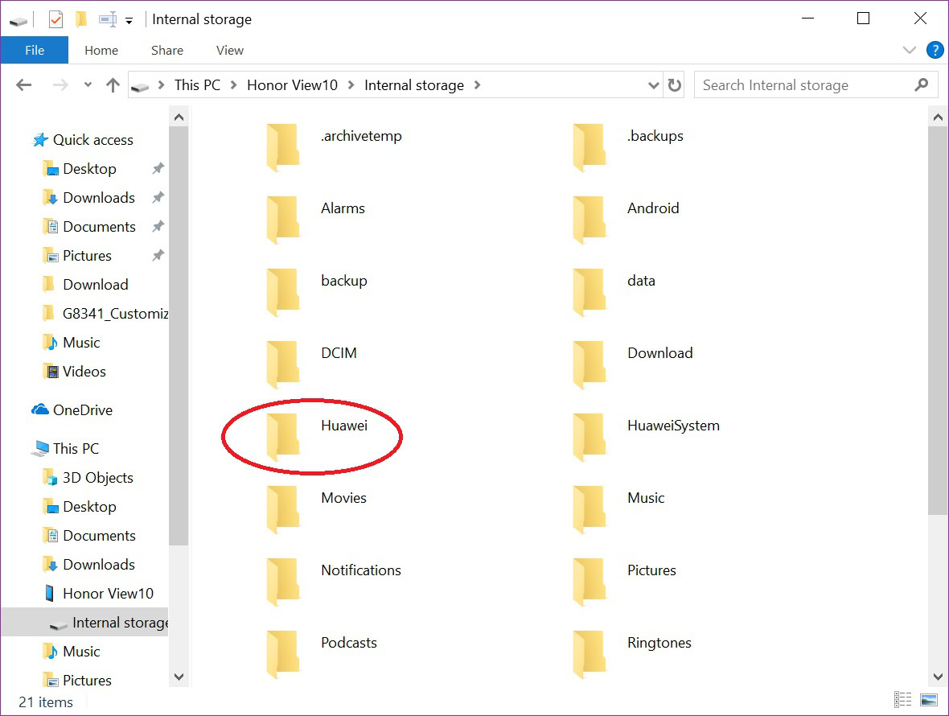Screen dimensions: 949x716
Task: Select the Huawei folder icon
Action: click(x=283, y=437)
